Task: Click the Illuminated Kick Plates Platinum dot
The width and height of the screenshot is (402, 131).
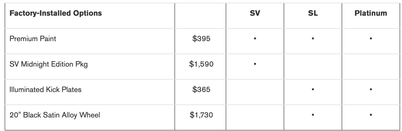Action: click(371, 89)
